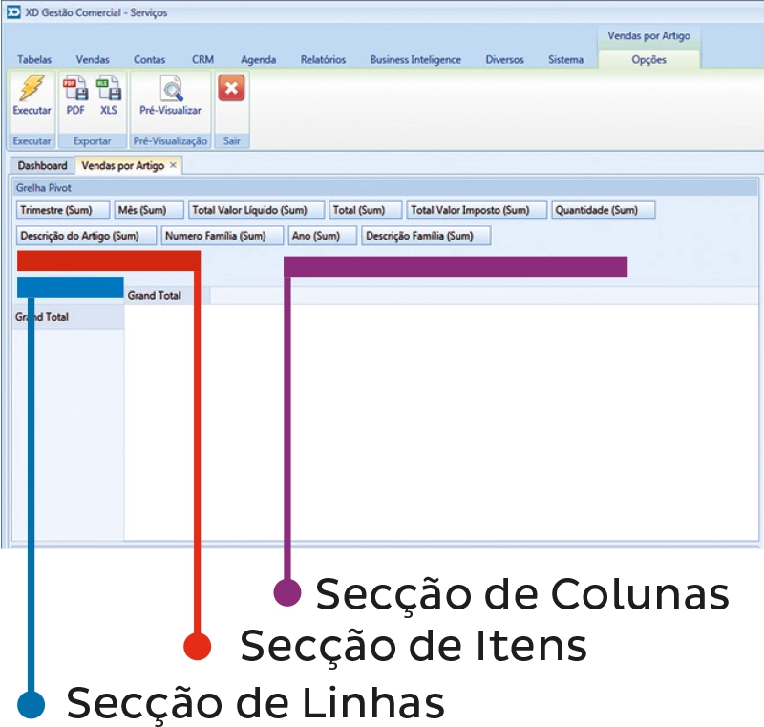Click Descrição do Artigo (Sum) field
The height and width of the screenshot is (727, 764).
click(x=86, y=235)
